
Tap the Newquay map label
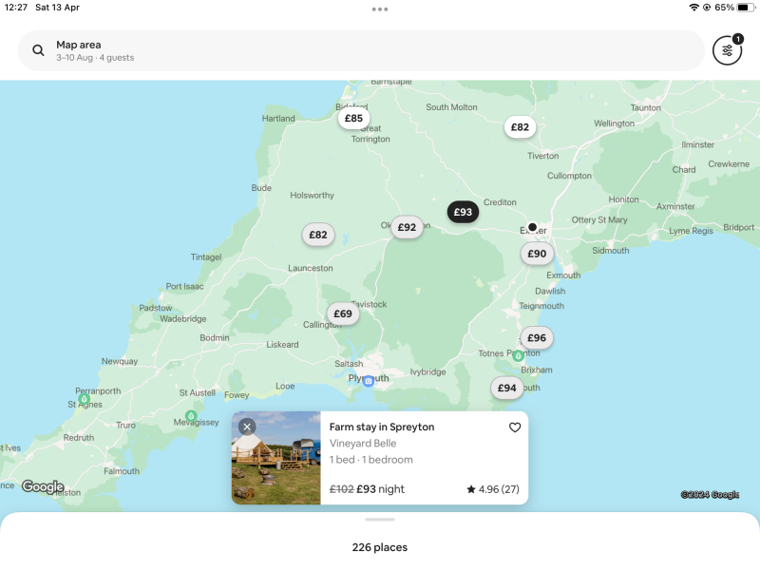tap(120, 361)
